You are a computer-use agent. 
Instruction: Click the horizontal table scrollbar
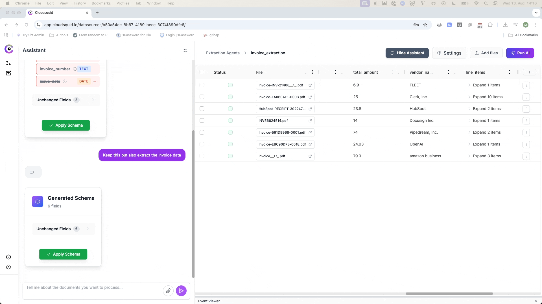pyautogui.click(x=449, y=294)
